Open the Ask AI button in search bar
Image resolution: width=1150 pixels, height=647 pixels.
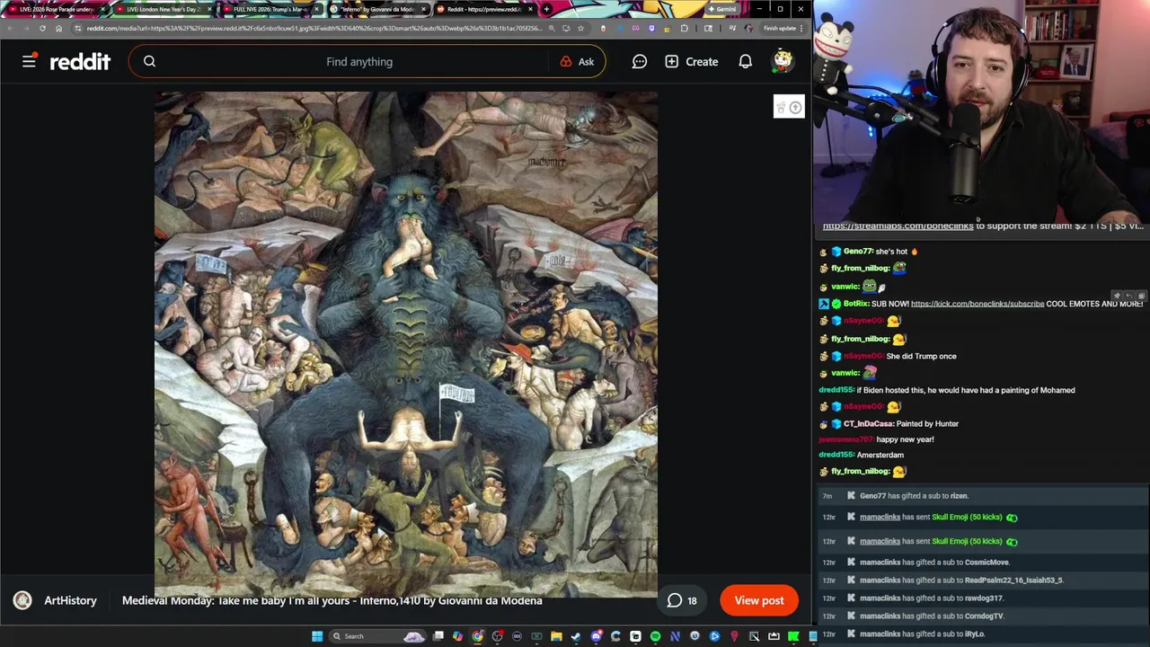(577, 61)
